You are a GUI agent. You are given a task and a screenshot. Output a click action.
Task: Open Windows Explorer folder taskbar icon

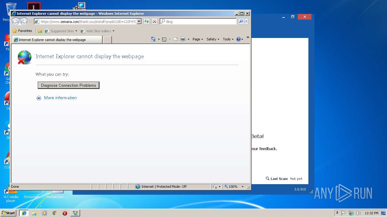[x=34, y=213]
